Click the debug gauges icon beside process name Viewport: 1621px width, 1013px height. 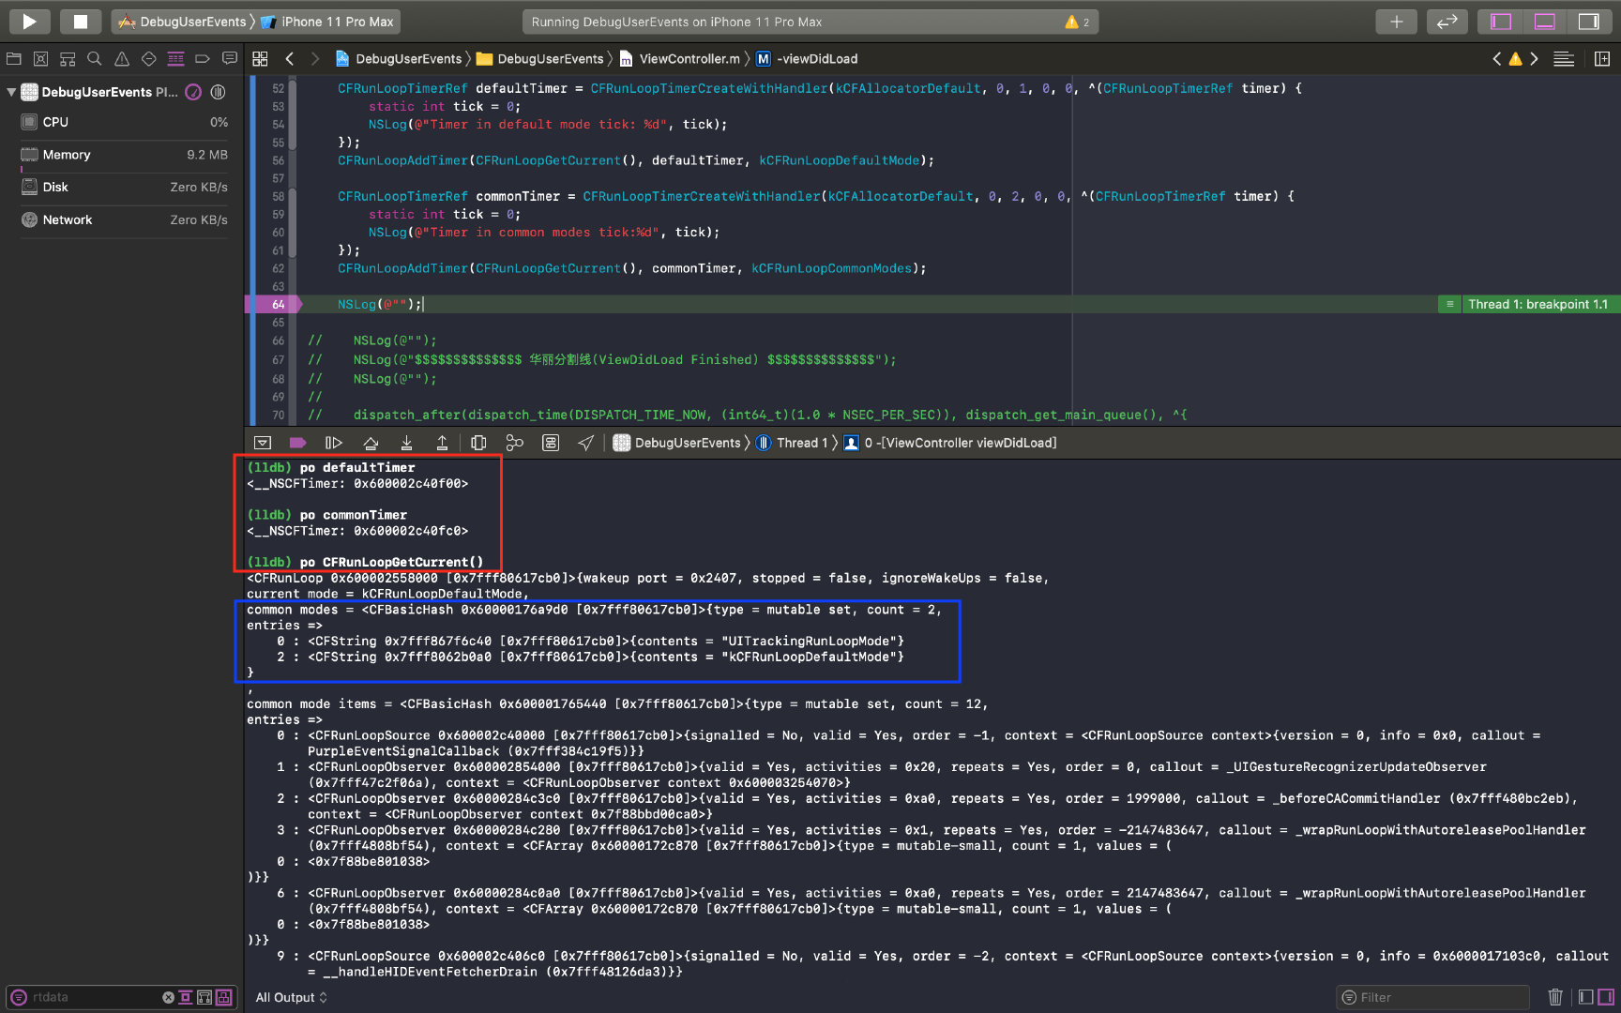click(x=193, y=92)
